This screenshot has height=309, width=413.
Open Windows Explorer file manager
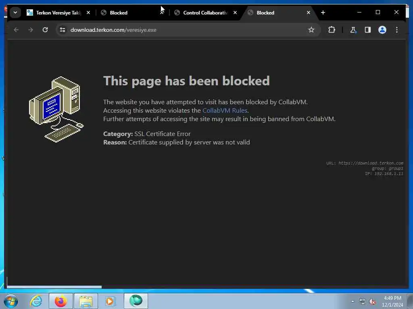pyautogui.click(x=86, y=301)
